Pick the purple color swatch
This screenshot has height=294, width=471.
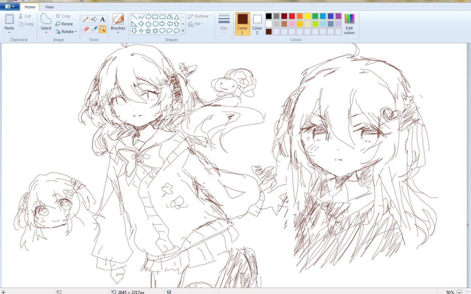click(x=338, y=16)
